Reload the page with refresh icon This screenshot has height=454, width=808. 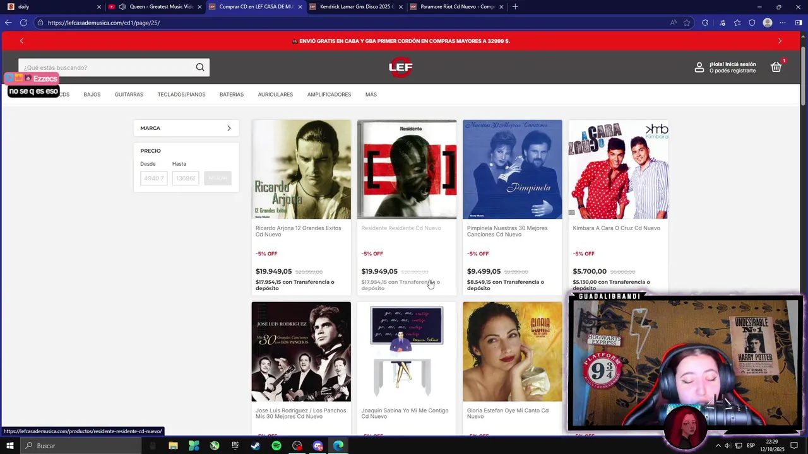click(x=23, y=23)
